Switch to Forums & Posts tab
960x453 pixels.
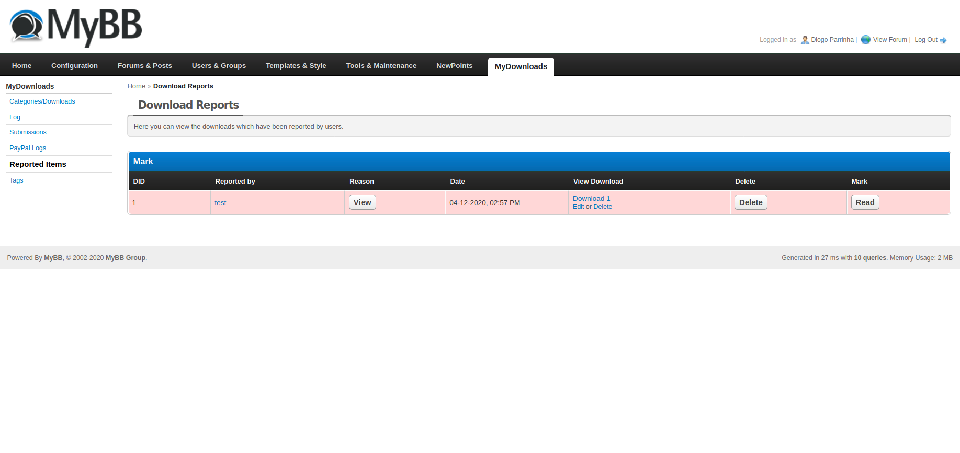click(x=144, y=66)
